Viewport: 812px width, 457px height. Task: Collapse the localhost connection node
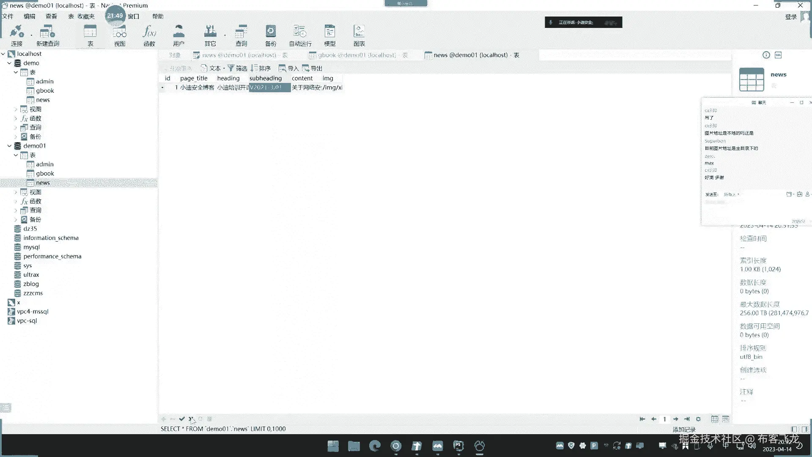[x=3, y=54]
